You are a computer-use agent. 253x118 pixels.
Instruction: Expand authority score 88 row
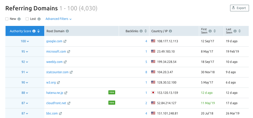[25, 93]
